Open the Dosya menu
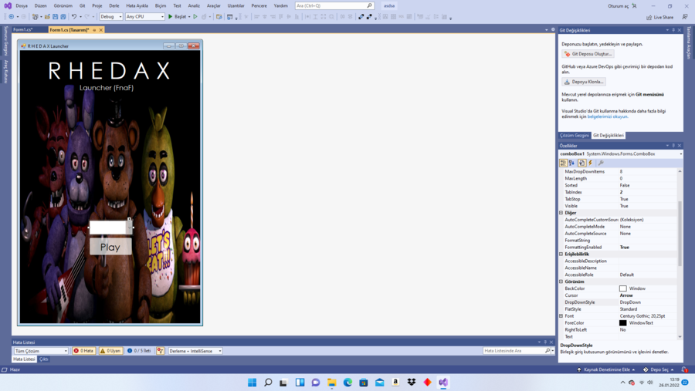695x391 pixels. 22,5
